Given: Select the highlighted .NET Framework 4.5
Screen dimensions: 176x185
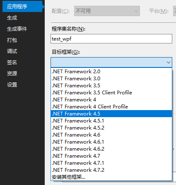Looking at the screenshot, I should coord(111,114).
